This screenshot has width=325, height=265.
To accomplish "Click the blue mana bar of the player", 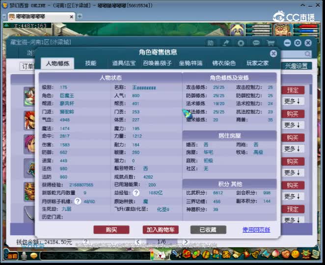I will (306, 30).
